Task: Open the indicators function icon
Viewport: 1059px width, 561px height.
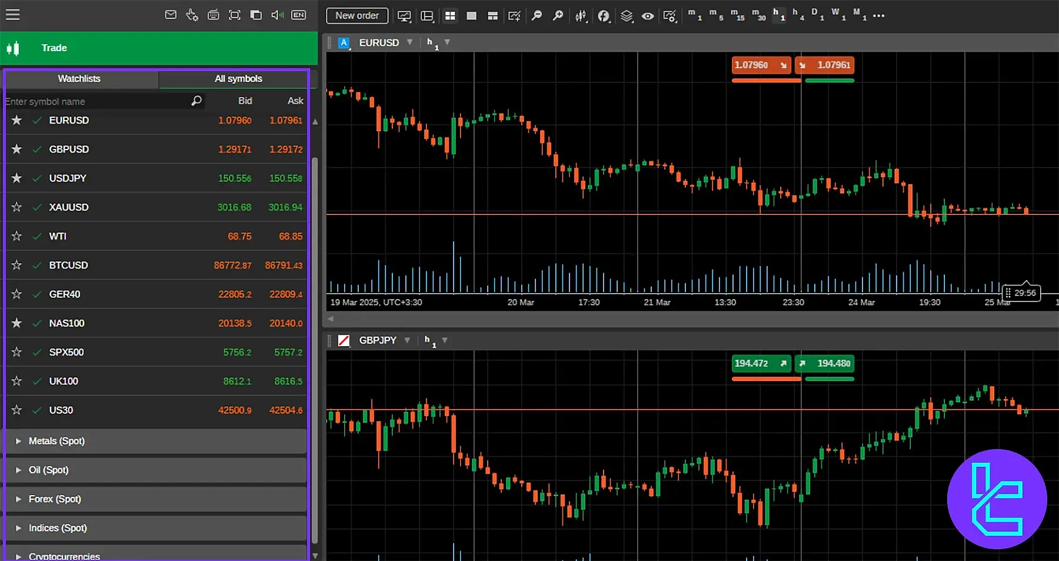Action: click(x=604, y=16)
